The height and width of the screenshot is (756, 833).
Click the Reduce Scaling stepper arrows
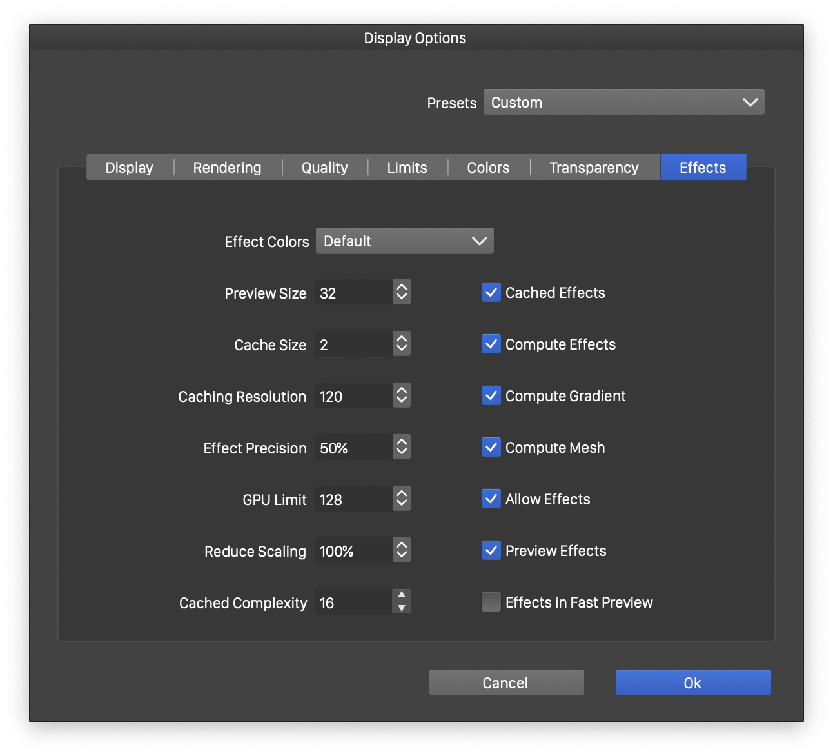[x=401, y=550]
